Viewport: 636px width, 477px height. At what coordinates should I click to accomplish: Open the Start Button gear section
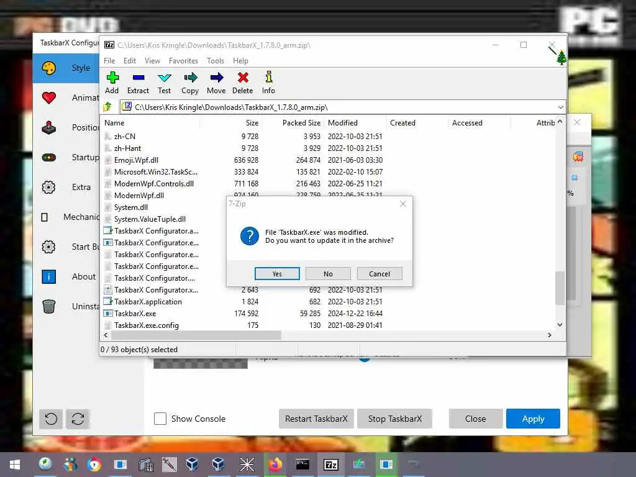coord(66,247)
